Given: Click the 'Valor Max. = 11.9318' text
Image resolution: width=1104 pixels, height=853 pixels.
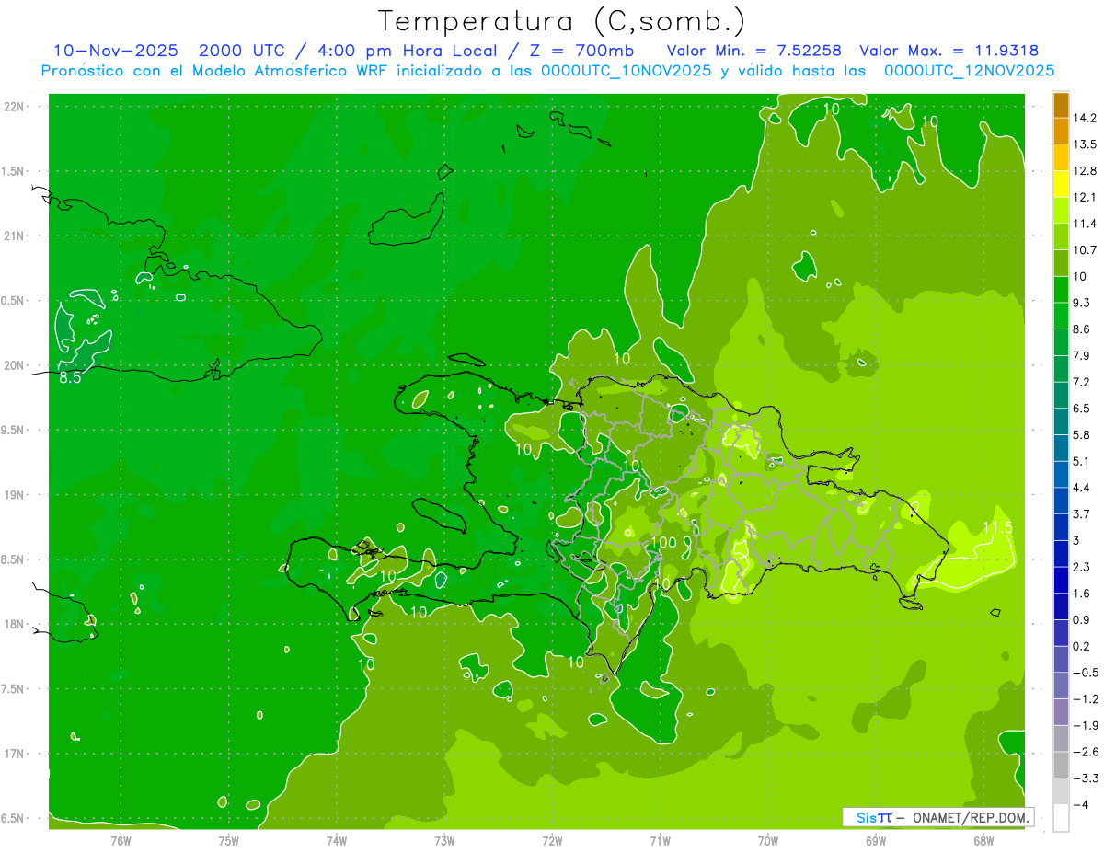Looking at the screenshot, I should (x=949, y=51).
